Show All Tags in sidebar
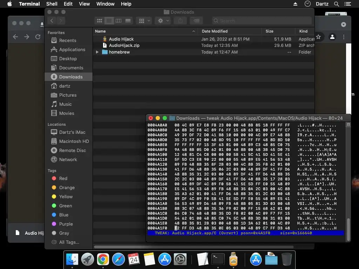 point(69,242)
